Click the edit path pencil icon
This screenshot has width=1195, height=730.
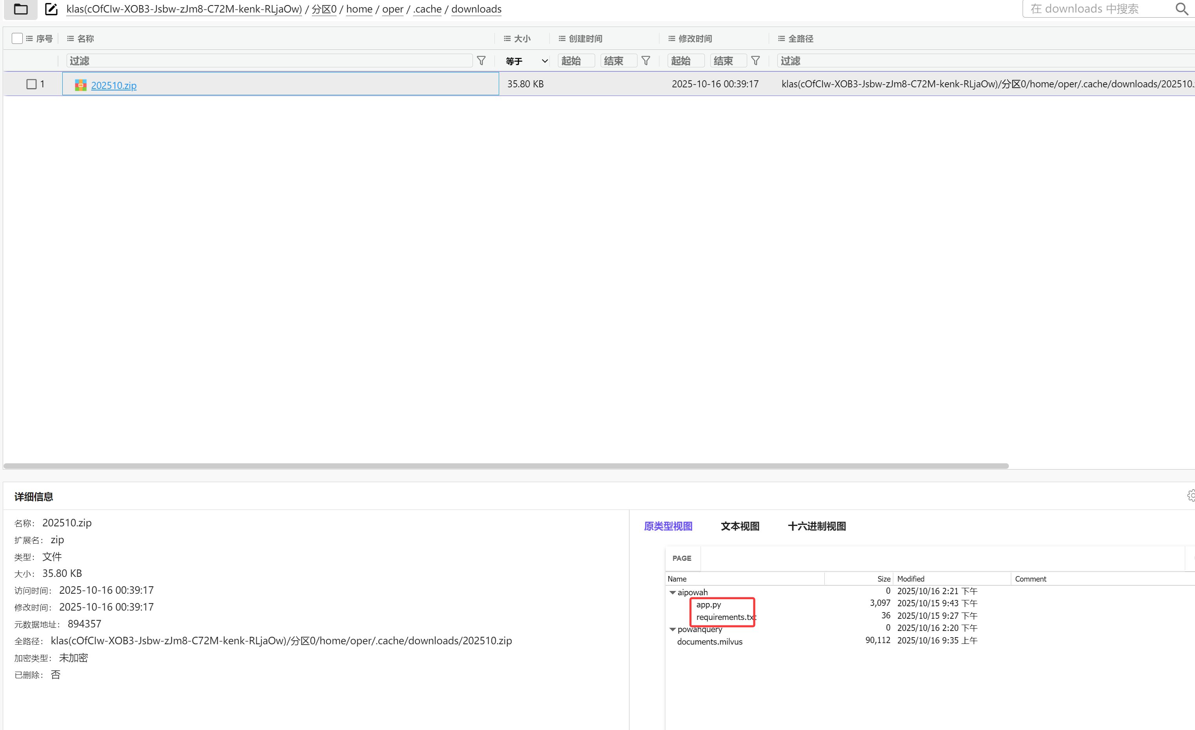[51, 9]
